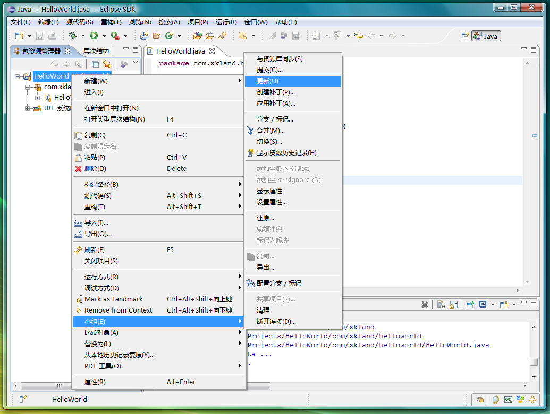Open the Run dropdown arrow
The height and width of the screenshot is (414, 550).
click(104, 36)
